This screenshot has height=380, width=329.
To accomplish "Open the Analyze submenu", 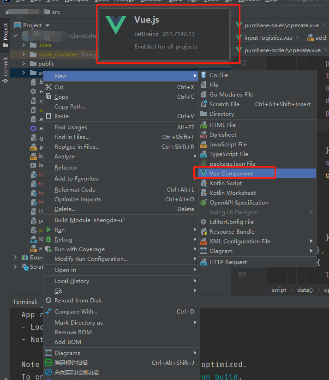I will pyautogui.click(x=121, y=157).
